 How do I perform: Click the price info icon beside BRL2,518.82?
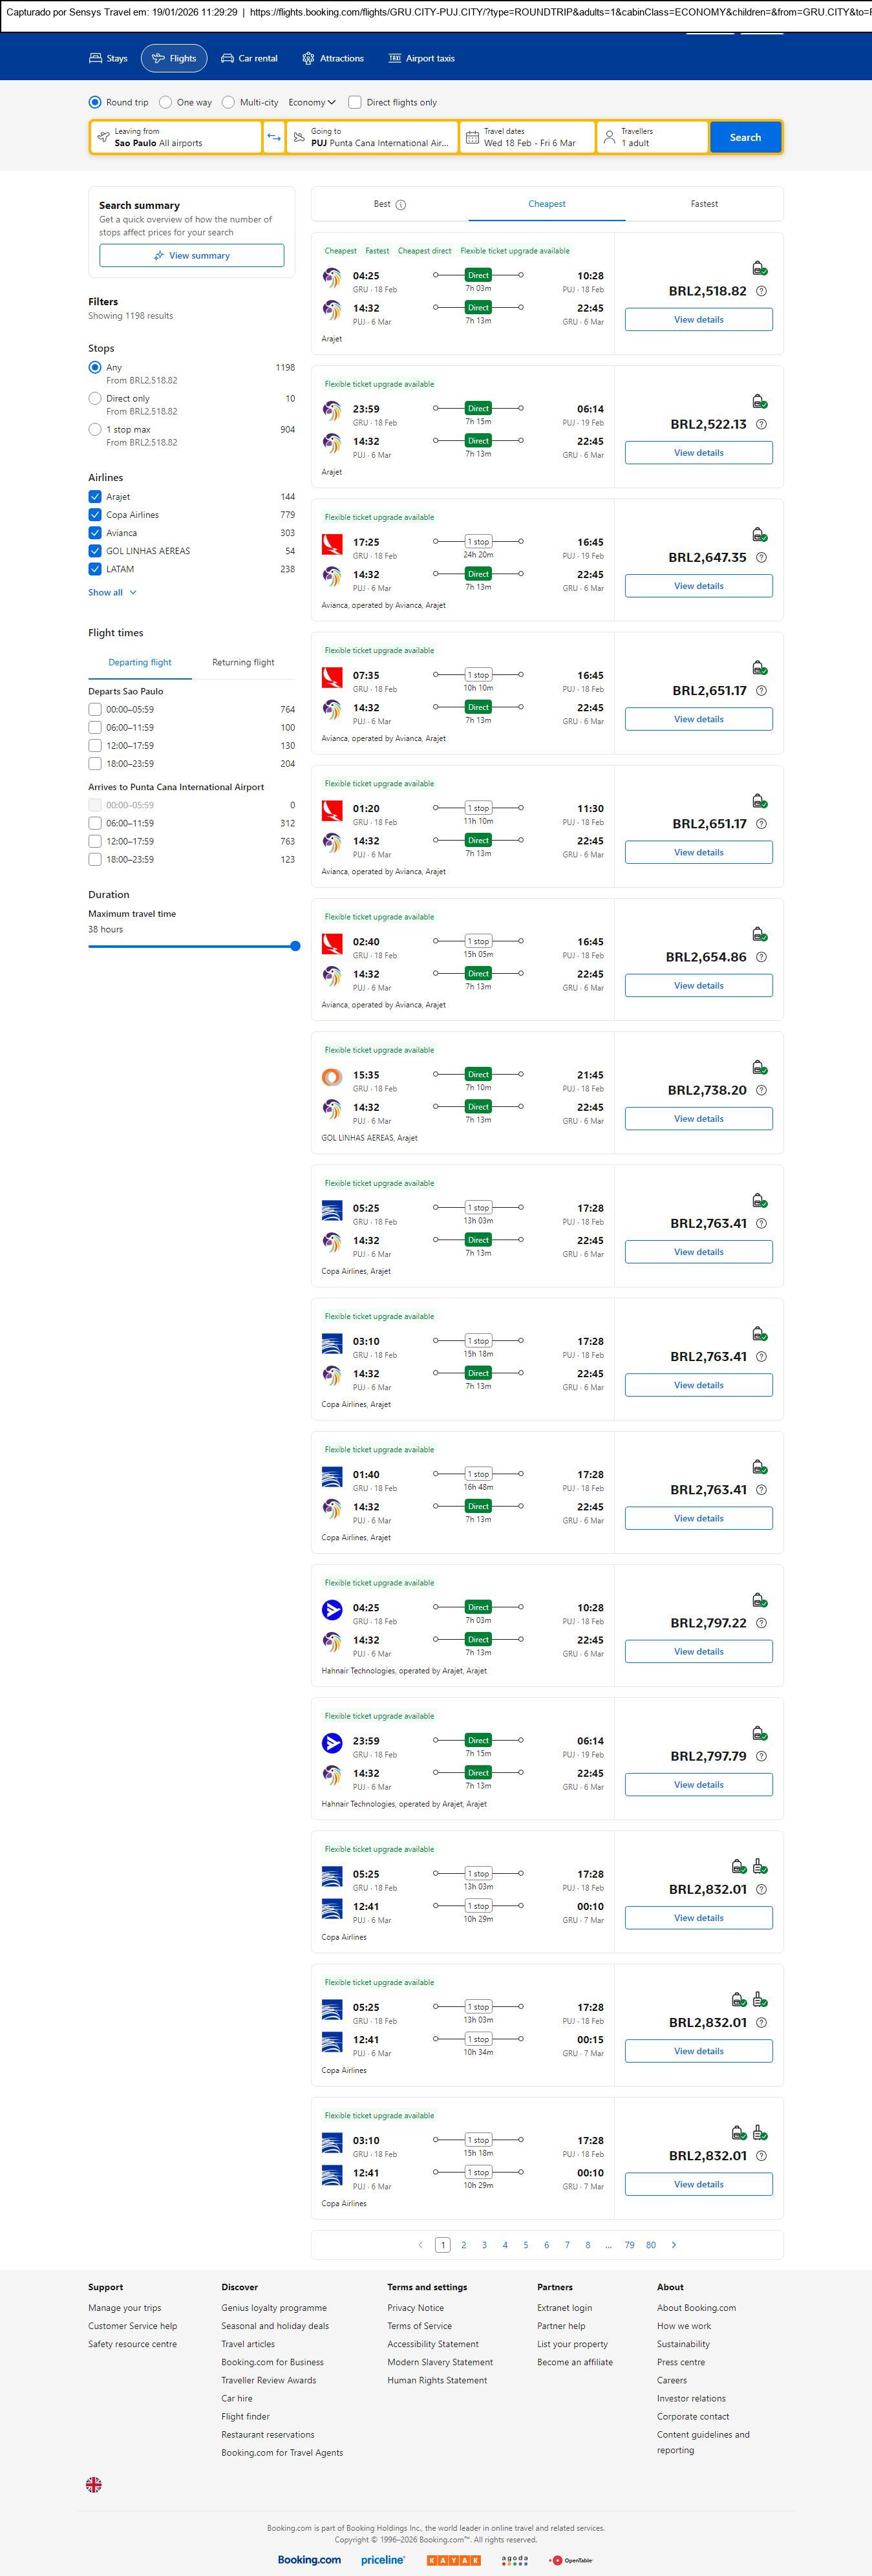(x=761, y=291)
